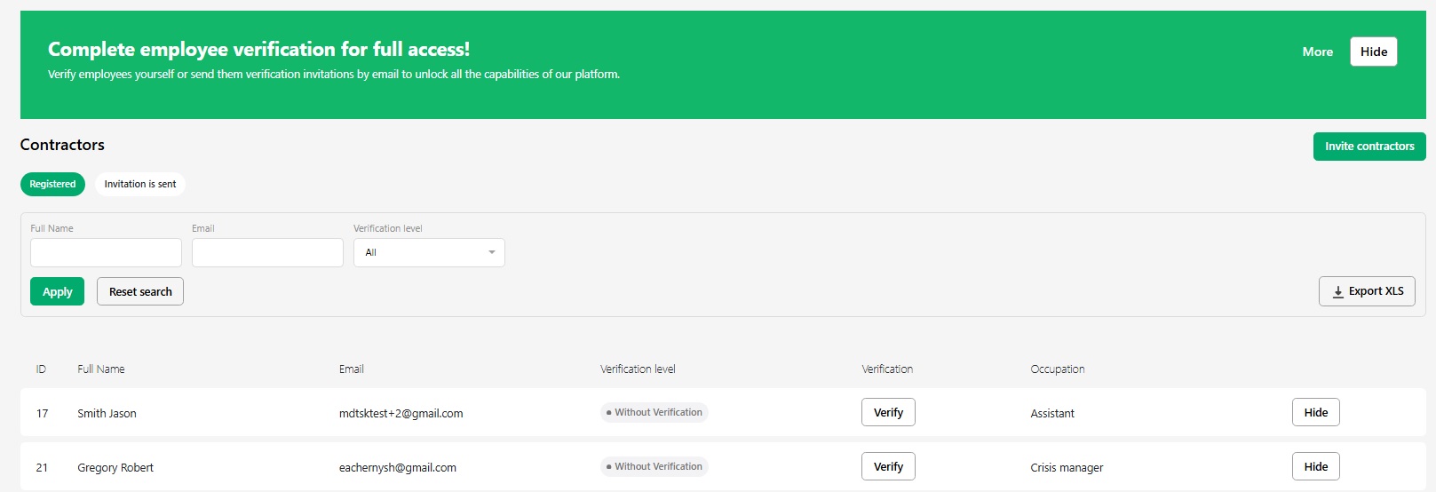Click the Invite contractors button
Image resolution: width=1436 pixels, height=492 pixels.
coord(1369,147)
